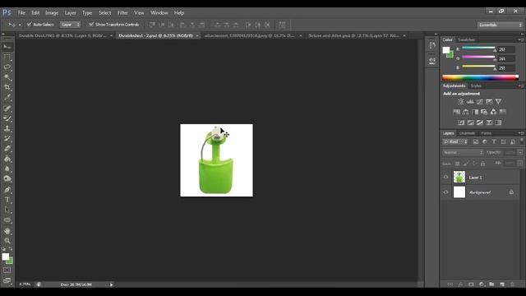Select the Brush tool
The height and width of the screenshot is (296, 526).
(7, 118)
